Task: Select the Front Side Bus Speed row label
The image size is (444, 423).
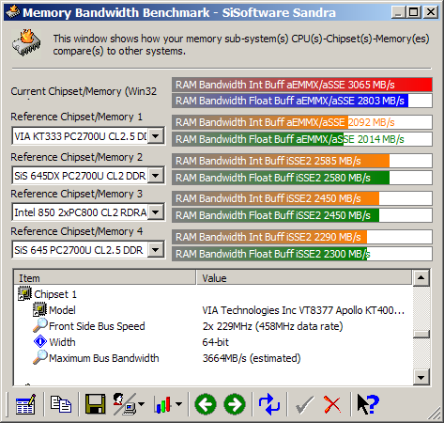Action: [97, 326]
